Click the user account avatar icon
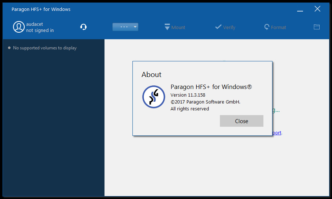332x199 pixels. (19, 27)
